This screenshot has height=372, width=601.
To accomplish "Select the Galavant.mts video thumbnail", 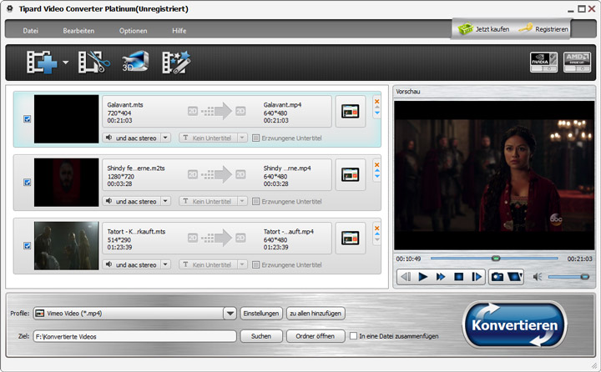I will point(66,119).
